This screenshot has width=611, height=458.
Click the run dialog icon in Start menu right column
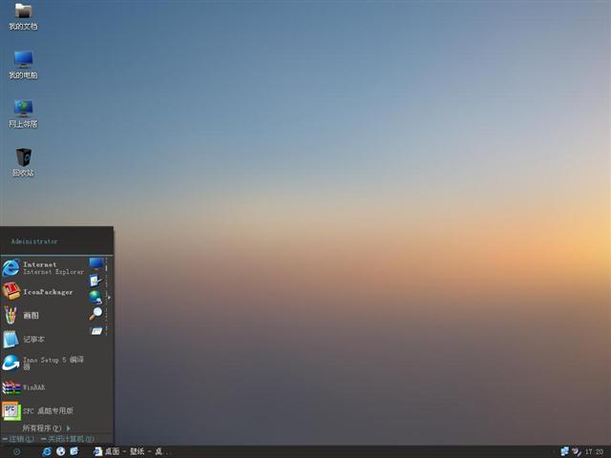(96, 331)
